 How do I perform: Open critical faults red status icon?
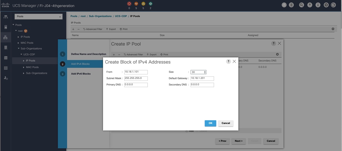(129, 4)
